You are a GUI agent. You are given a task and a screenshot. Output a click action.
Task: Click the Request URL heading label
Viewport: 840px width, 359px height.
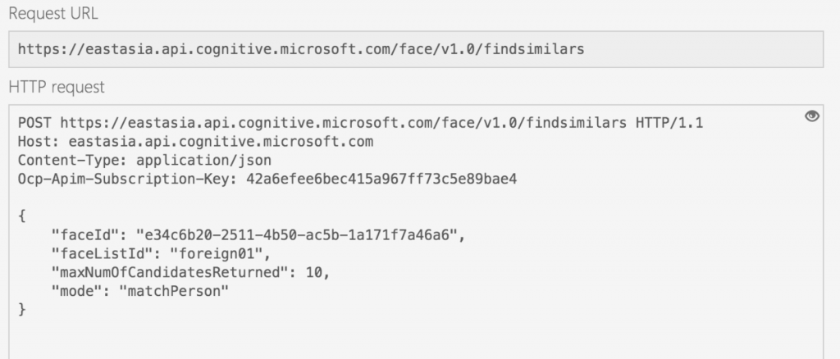[53, 13]
